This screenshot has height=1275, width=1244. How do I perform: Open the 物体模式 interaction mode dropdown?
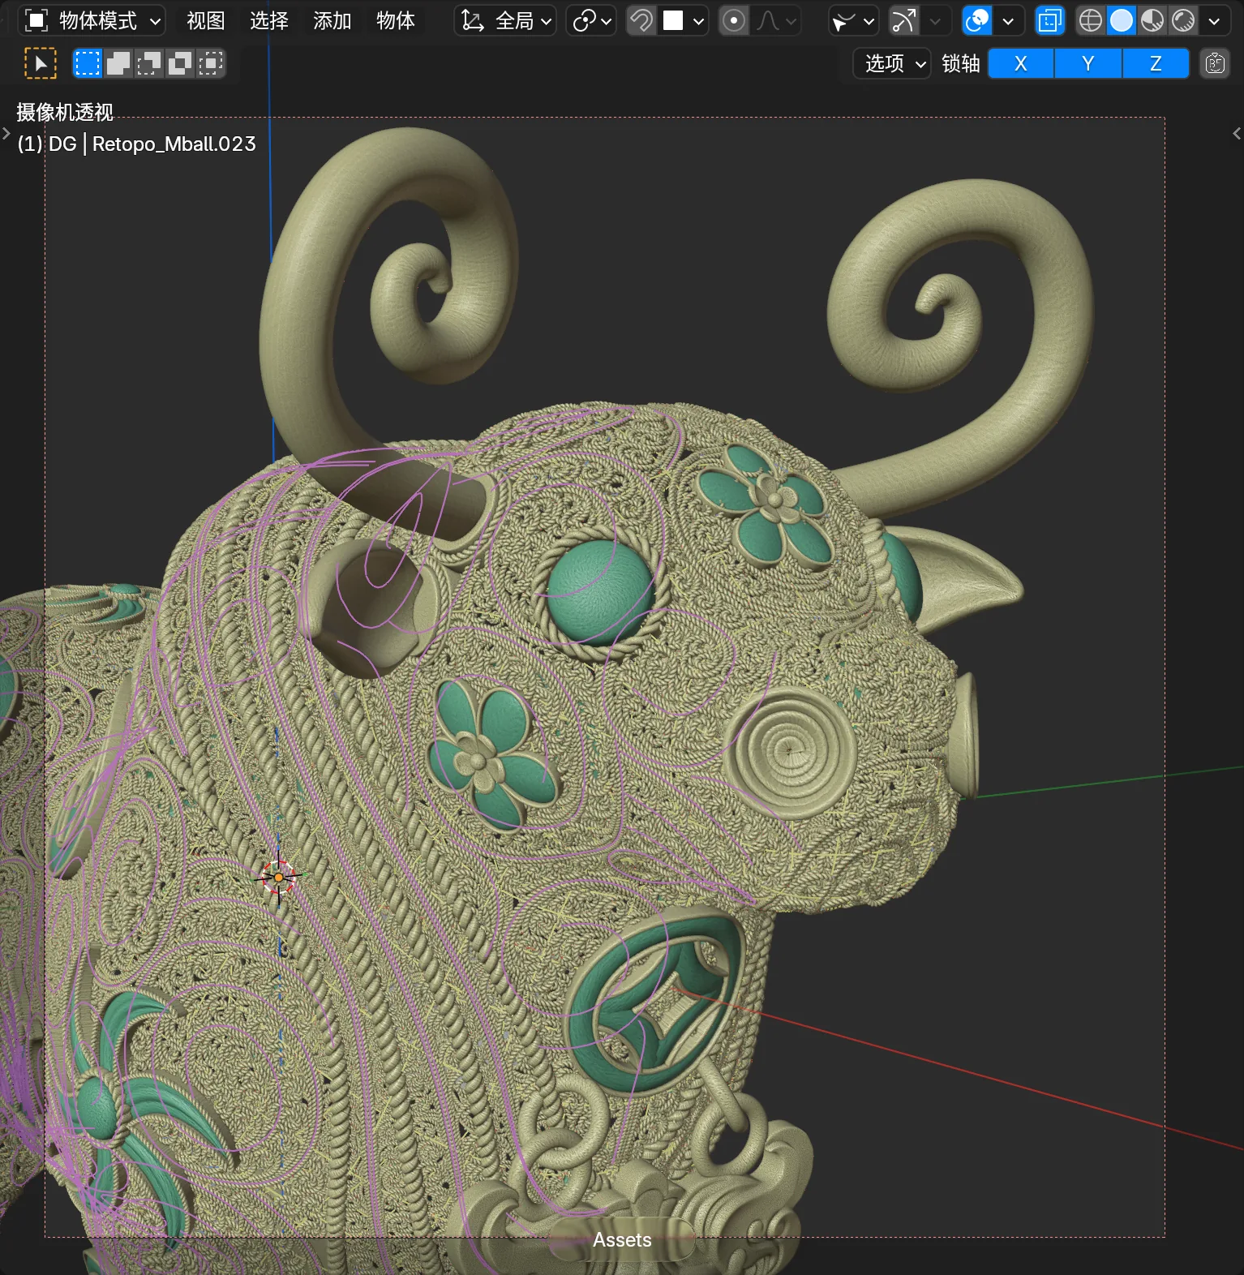coord(92,20)
